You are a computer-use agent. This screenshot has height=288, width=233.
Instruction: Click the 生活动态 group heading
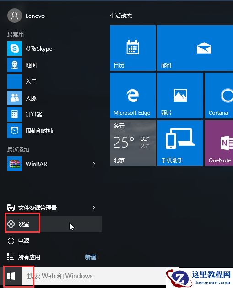[121, 16]
